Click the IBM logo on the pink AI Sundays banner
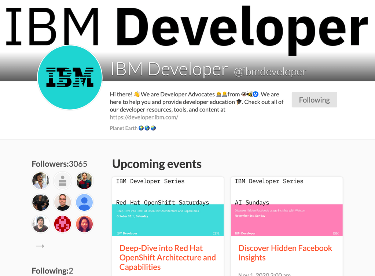Viewport: 375px width, 276px height. coord(335,233)
